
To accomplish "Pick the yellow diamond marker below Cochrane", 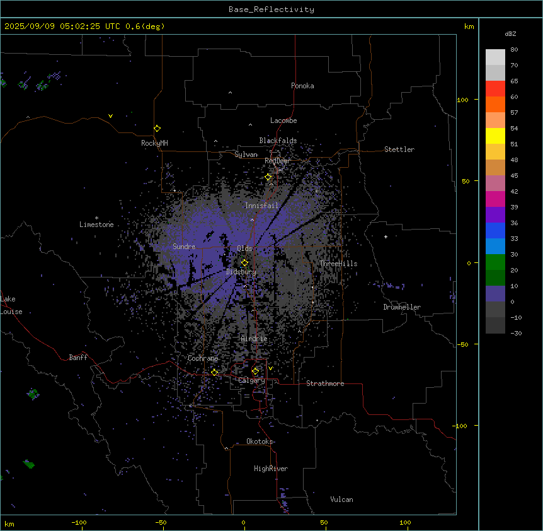I will [x=214, y=373].
